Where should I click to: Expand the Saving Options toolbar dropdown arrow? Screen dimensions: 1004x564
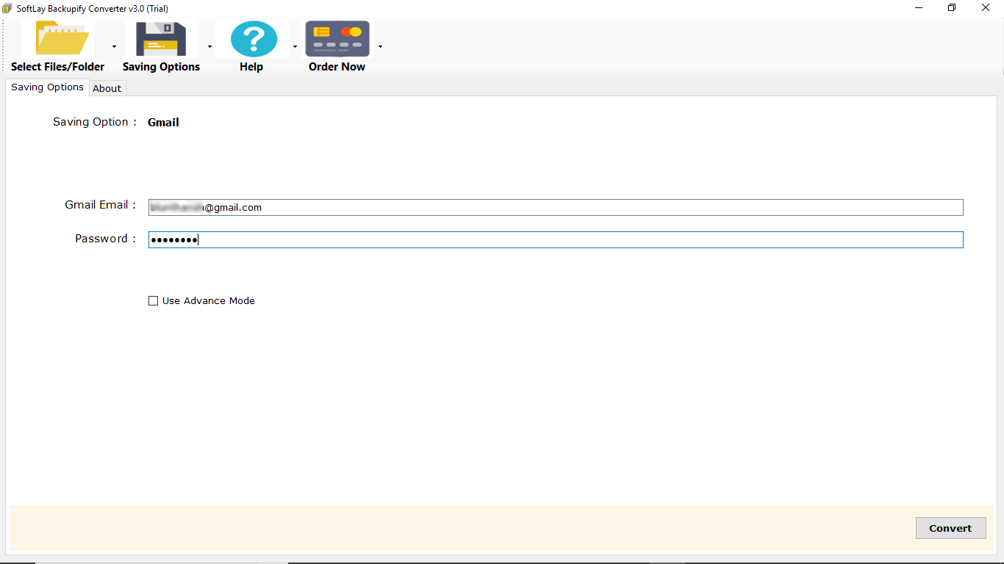pos(209,47)
